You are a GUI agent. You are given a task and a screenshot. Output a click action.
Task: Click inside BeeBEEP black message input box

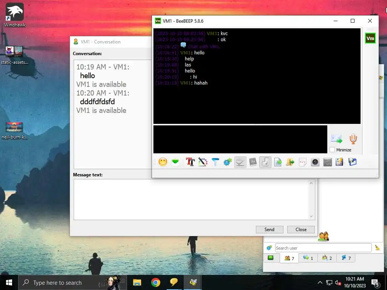pyautogui.click(x=240, y=139)
